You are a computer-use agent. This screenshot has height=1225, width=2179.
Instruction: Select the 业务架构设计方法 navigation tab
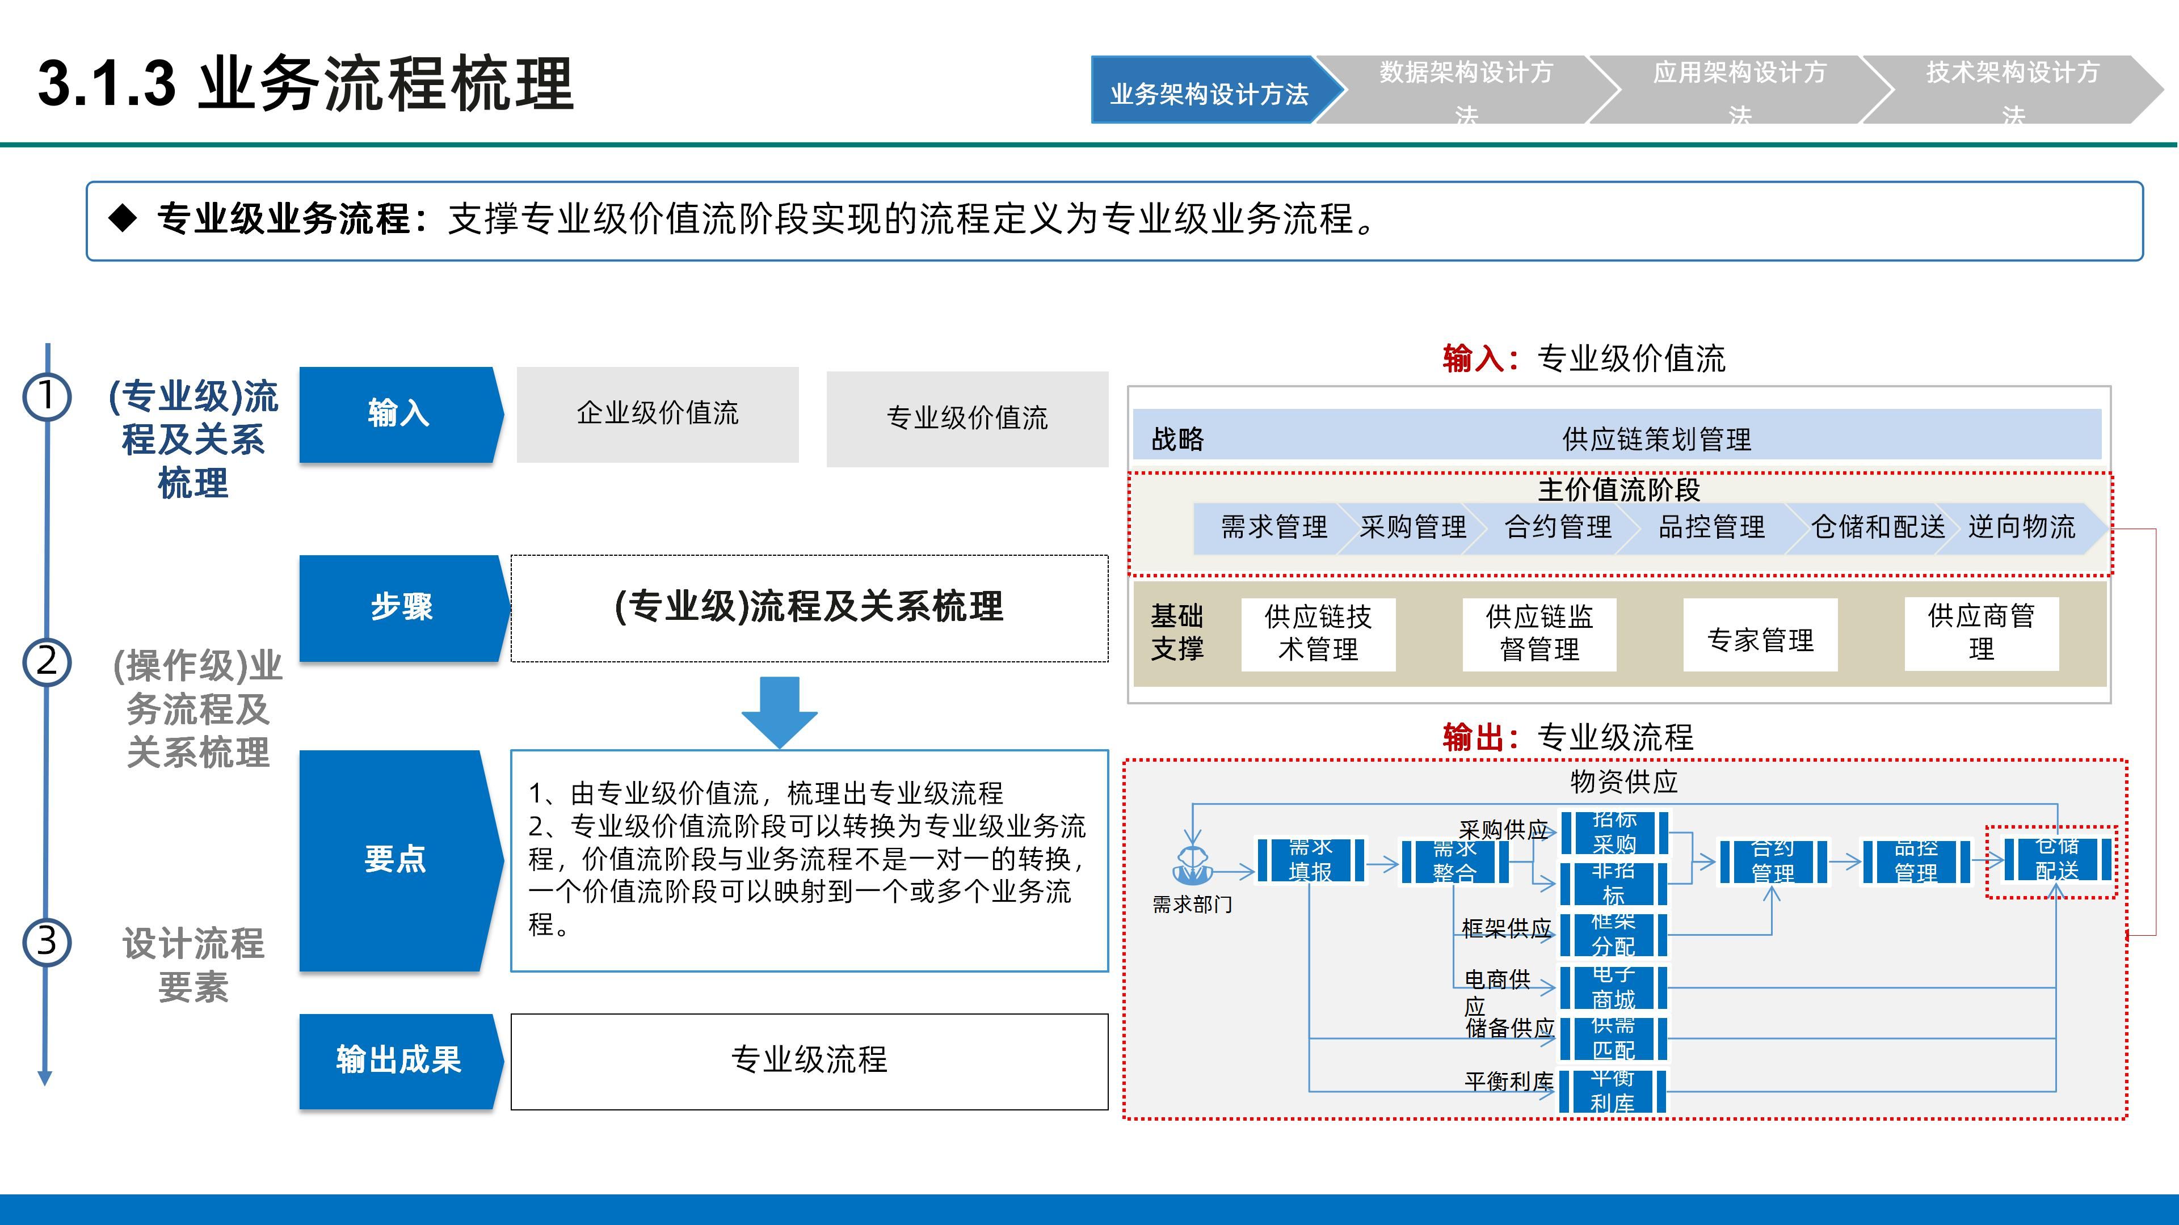(x=1217, y=91)
